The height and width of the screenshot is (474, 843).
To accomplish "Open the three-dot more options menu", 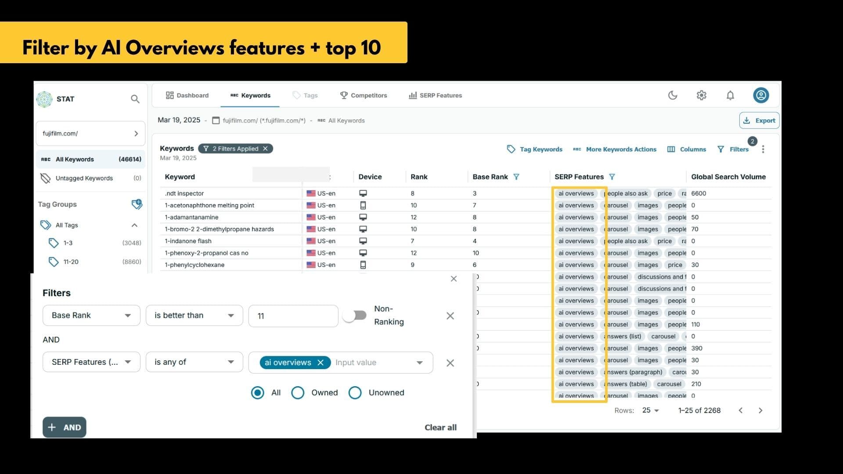I will (x=763, y=149).
